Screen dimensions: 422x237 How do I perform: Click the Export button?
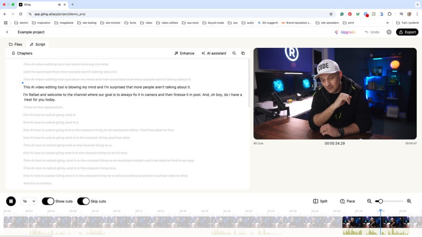pos(407,32)
